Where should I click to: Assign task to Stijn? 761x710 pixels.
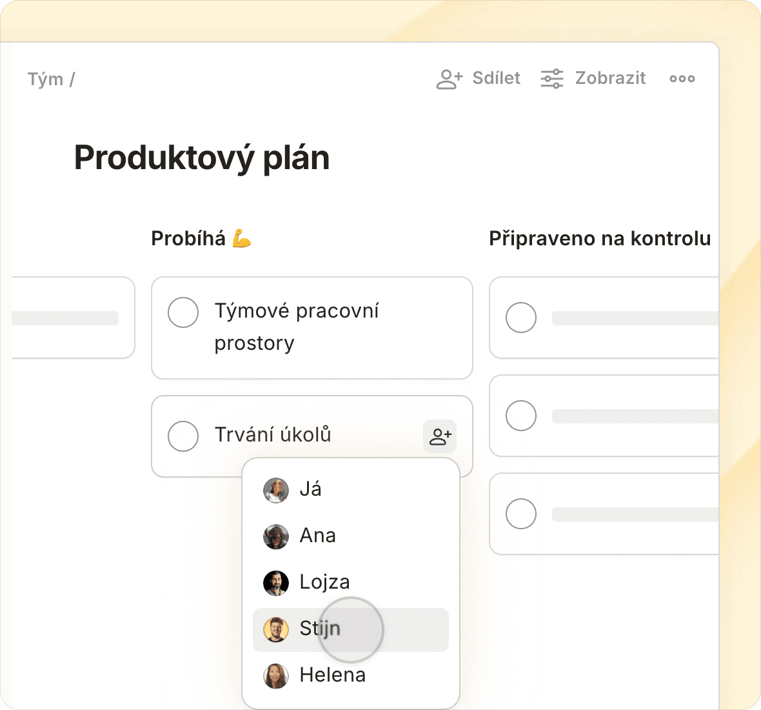320,629
